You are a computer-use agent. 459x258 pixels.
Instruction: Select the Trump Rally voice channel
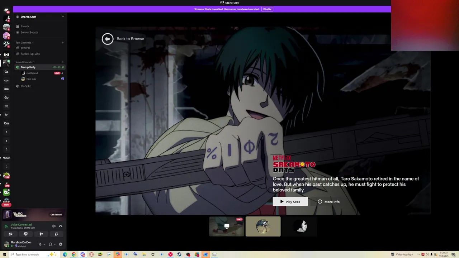(40, 67)
